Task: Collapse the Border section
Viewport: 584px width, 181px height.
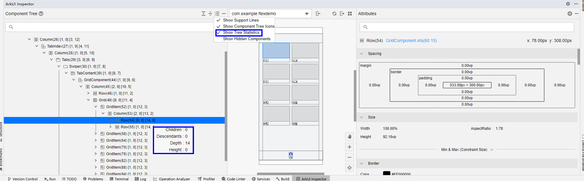Action: click(361, 163)
